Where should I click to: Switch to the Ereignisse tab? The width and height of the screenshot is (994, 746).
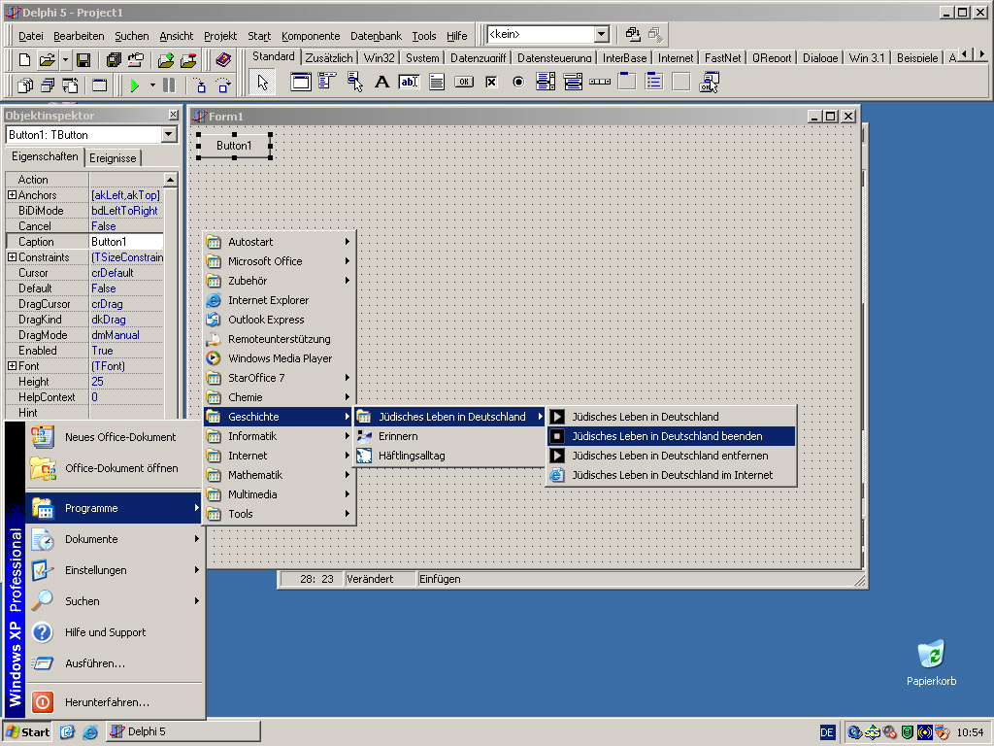(114, 157)
